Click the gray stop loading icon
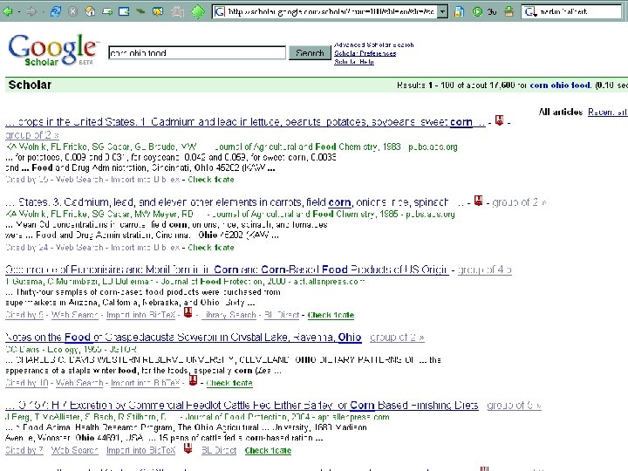This screenshot has width=628, height=471. (x=72, y=11)
